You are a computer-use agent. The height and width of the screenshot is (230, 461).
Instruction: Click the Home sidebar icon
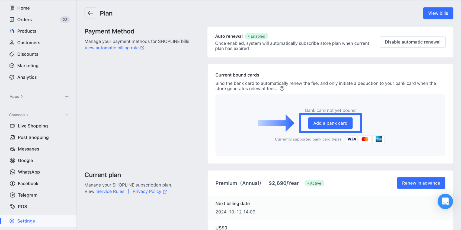[x=12, y=8]
